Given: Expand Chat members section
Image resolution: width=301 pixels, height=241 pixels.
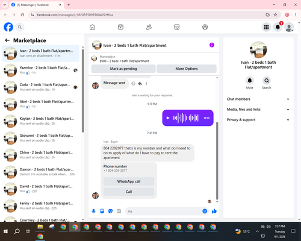Looking at the screenshot, I should click(258, 99).
